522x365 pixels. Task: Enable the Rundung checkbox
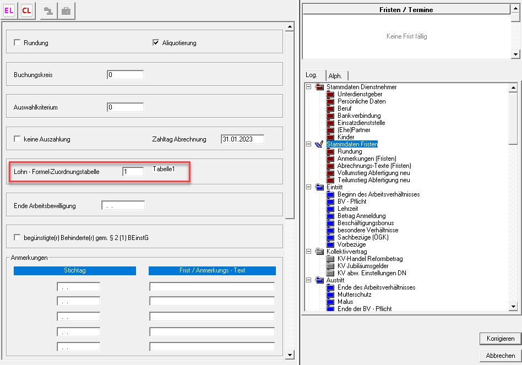(17, 43)
